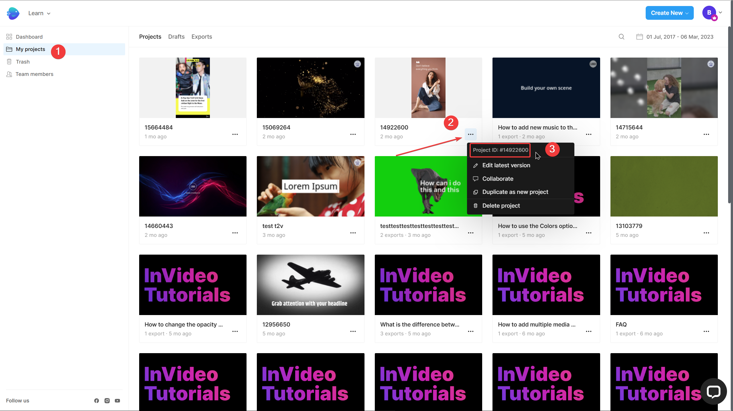733x411 pixels.
Task: Open Trash in sidebar
Action: 64,62
